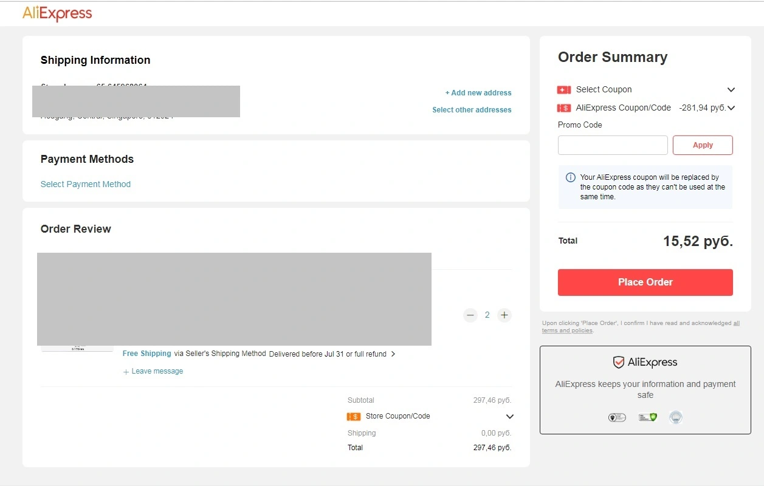Click the Order Summary heading
The image size is (764, 486).
(613, 57)
